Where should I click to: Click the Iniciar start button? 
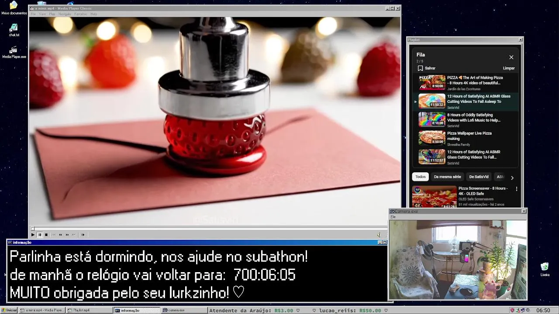pos(9,310)
